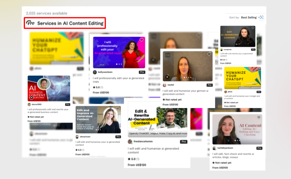Open the 'edit, fact check and rewrite' gig title
Image resolution: width=291 pixels, height=179 pixels.
[233, 155]
